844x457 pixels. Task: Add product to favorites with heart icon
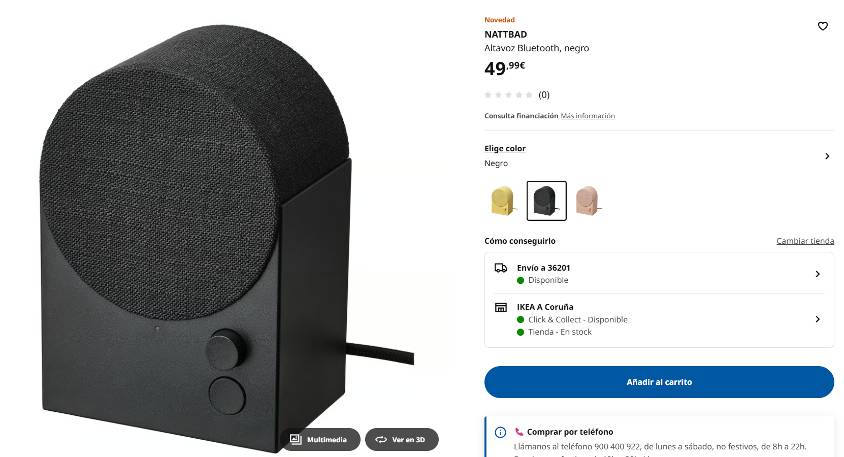pyautogui.click(x=823, y=26)
